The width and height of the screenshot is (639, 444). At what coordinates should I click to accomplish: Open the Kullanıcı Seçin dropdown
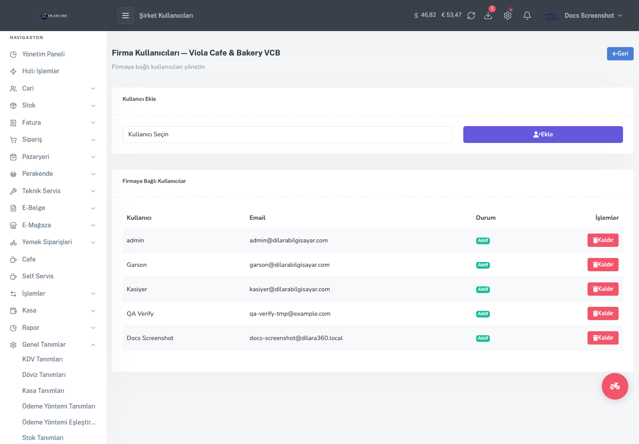(288, 135)
